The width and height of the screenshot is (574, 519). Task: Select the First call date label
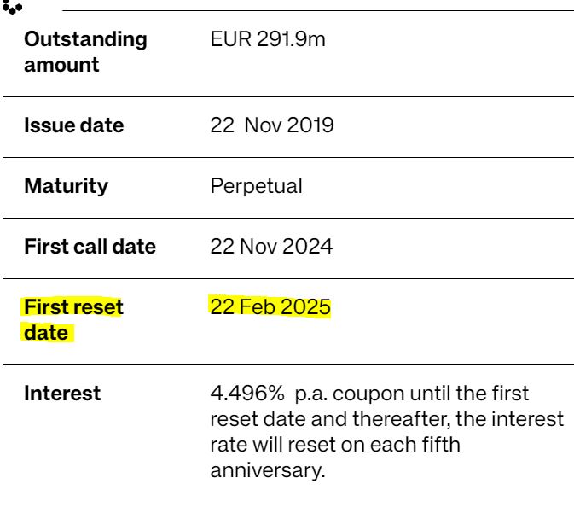[x=90, y=246]
